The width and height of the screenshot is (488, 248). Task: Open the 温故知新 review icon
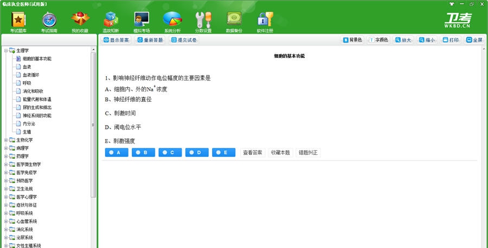coord(111,22)
